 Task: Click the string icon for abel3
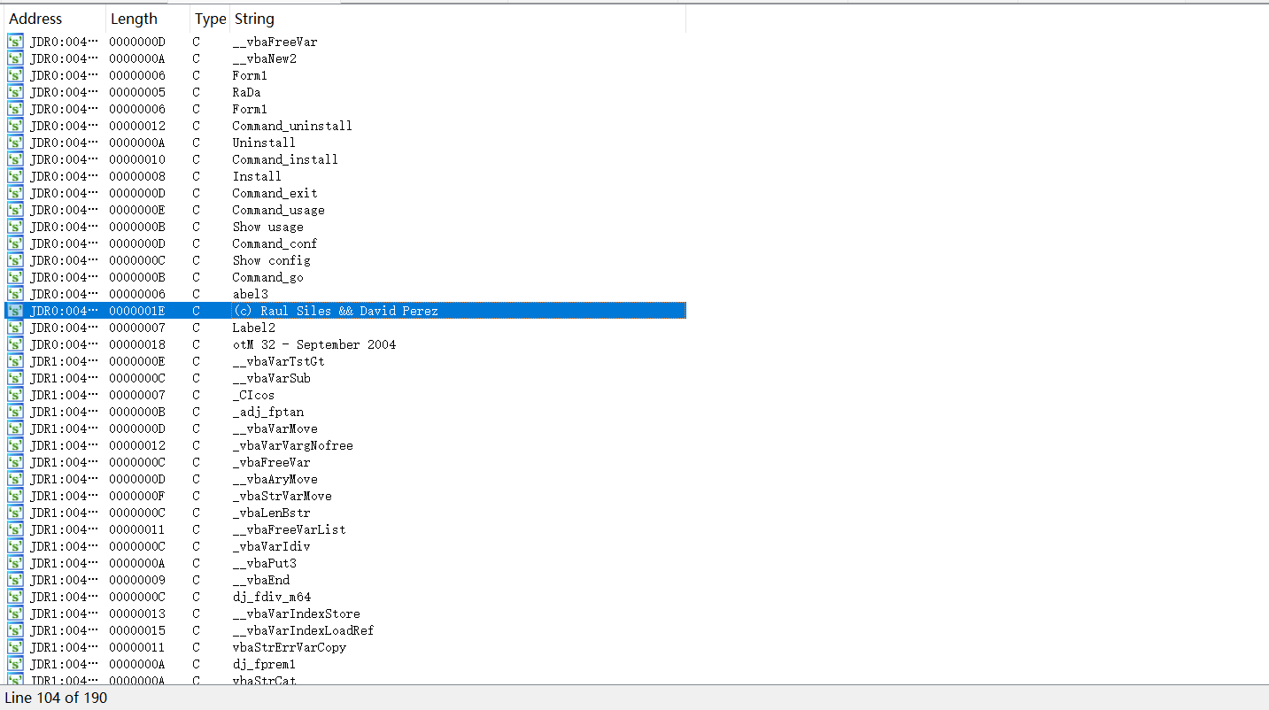coord(15,294)
